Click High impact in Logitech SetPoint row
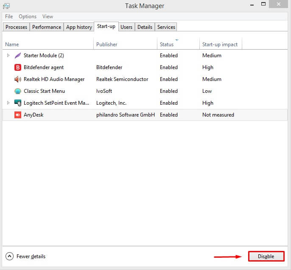The width and height of the screenshot is (291, 270). pos(208,103)
